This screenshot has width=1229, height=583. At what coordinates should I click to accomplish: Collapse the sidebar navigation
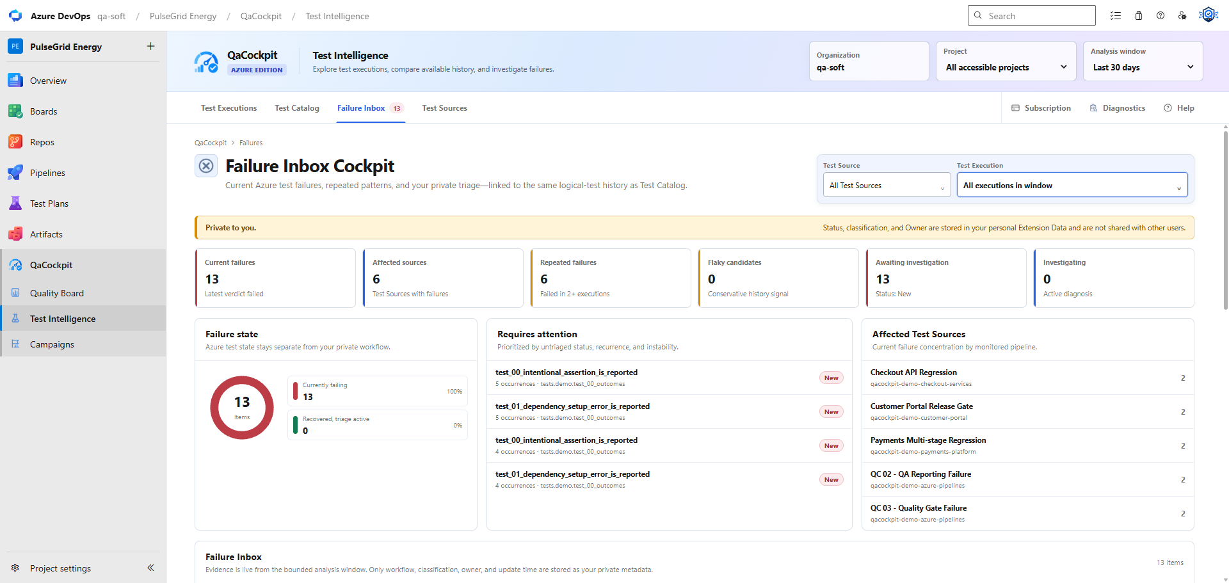click(x=151, y=568)
